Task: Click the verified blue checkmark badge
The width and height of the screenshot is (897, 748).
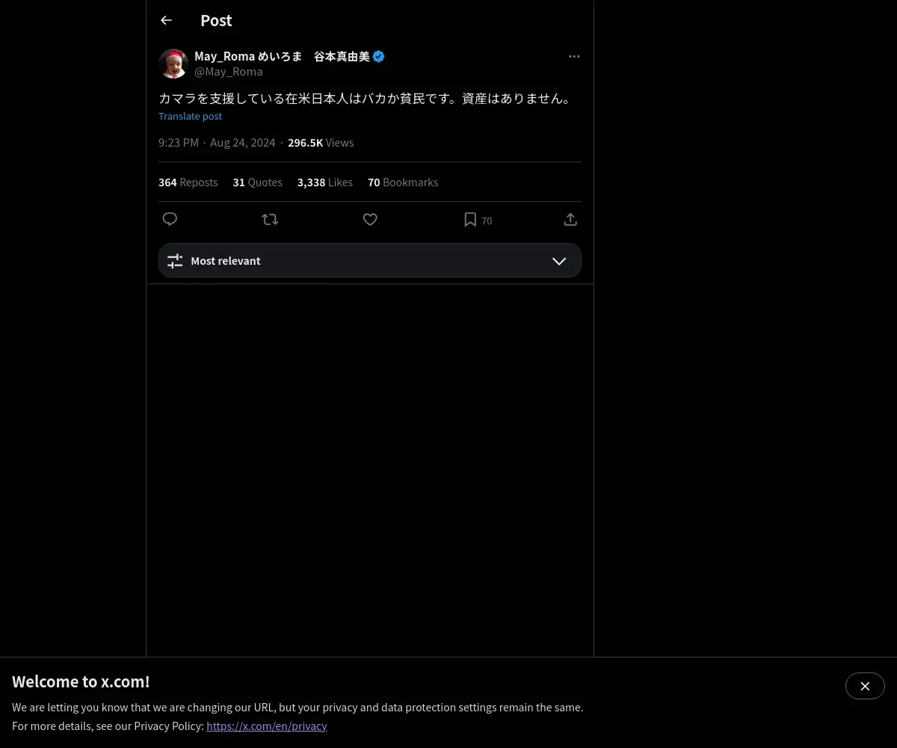Action: pos(379,56)
